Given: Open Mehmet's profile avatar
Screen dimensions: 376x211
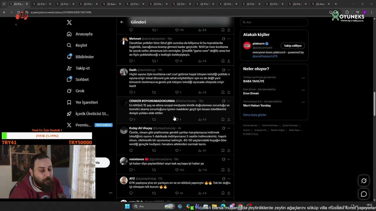Looking at the screenshot, I should pos(124,41).
